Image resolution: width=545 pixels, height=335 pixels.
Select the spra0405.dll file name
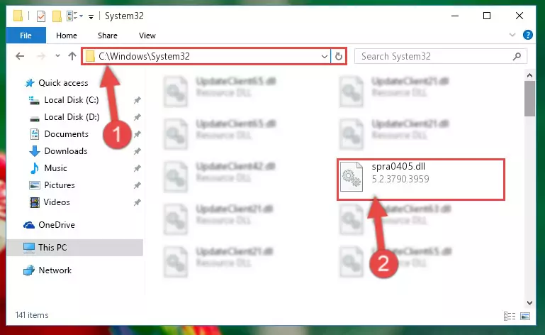click(x=398, y=167)
